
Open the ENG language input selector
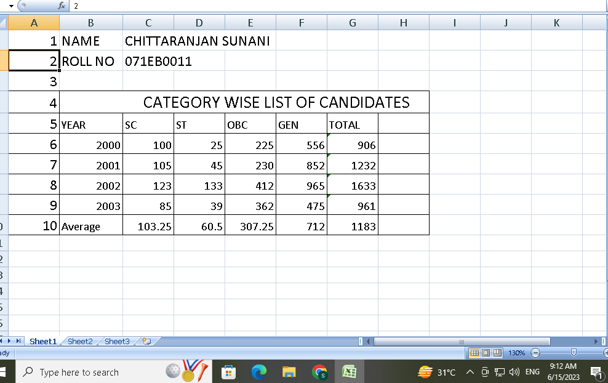click(532, 373)
